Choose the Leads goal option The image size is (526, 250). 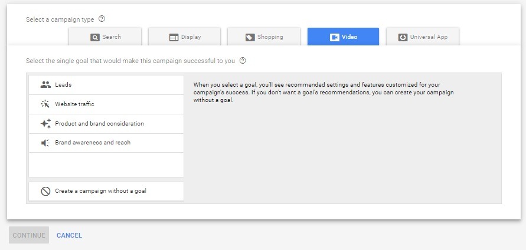106,85
